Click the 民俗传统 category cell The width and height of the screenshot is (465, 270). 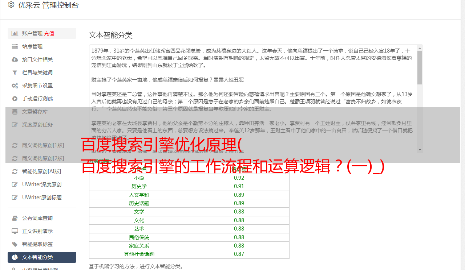coord(139,237)
